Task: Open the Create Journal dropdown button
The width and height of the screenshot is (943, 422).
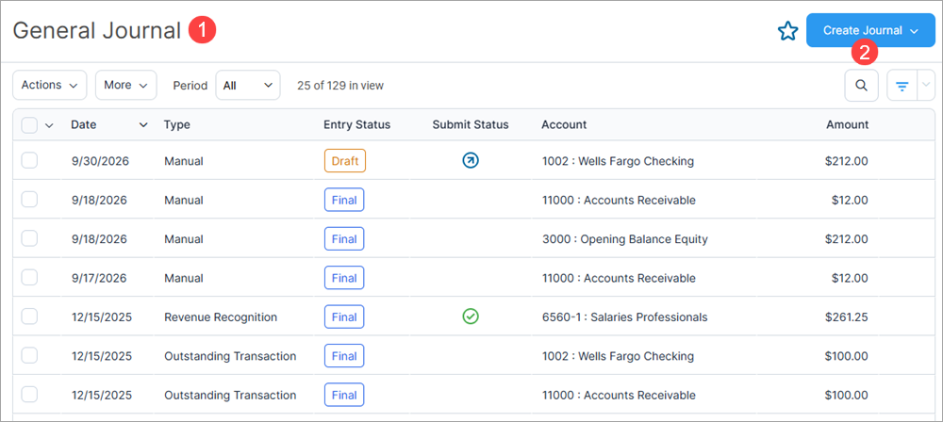Action: point(870,30)
